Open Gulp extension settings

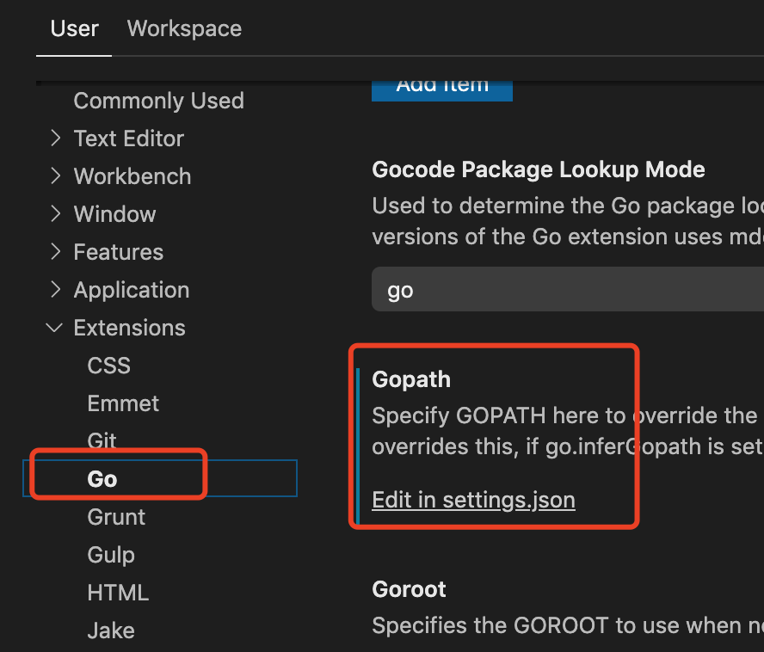(x=111, y=555)
